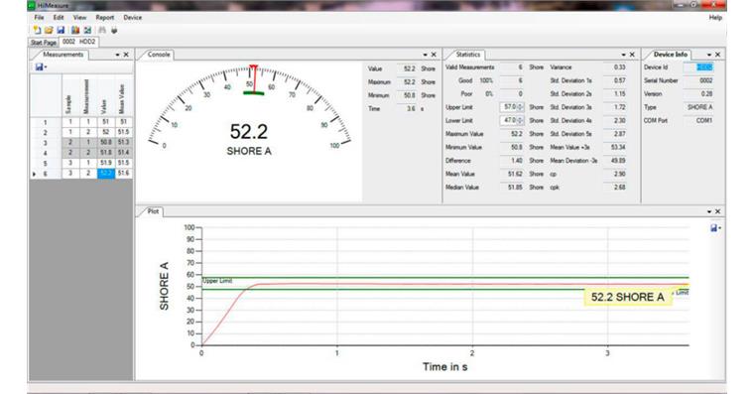Close the Statistics panel

click(x=632, y=55)
